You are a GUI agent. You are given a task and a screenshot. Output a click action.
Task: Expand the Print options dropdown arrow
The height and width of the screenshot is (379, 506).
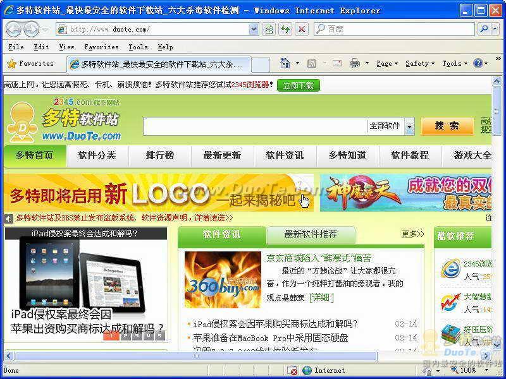pos(367,63)
